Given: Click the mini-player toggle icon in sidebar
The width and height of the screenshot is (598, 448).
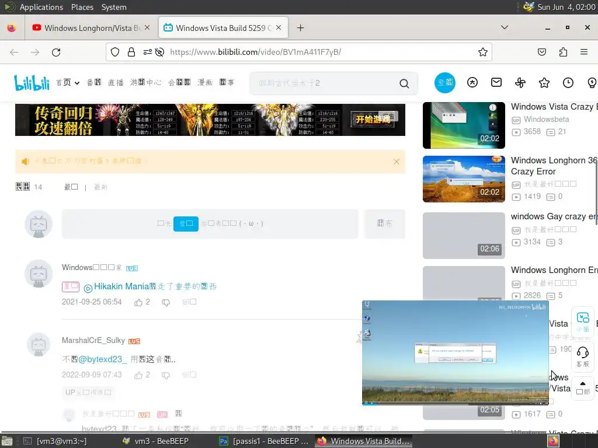Looking at the screenshot, I should tap(583, 322).
